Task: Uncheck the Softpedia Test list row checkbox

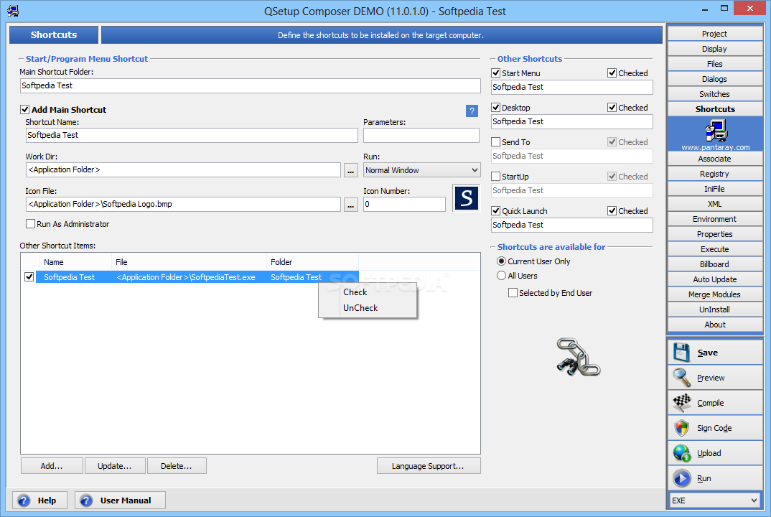Action: 29,277
